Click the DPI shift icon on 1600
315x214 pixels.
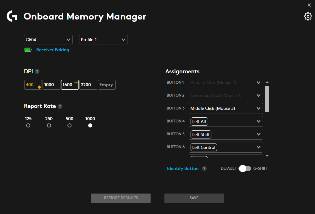[x=76, y=82]
